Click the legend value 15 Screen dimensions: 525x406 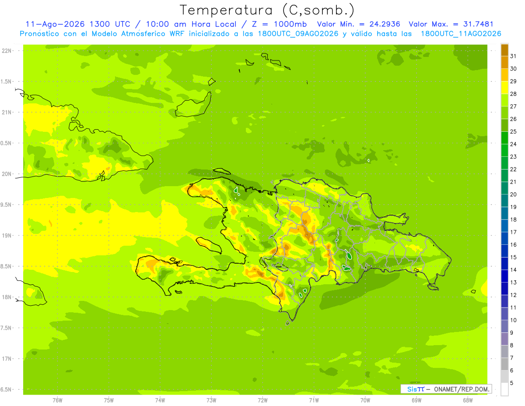[x=513, y=257]
